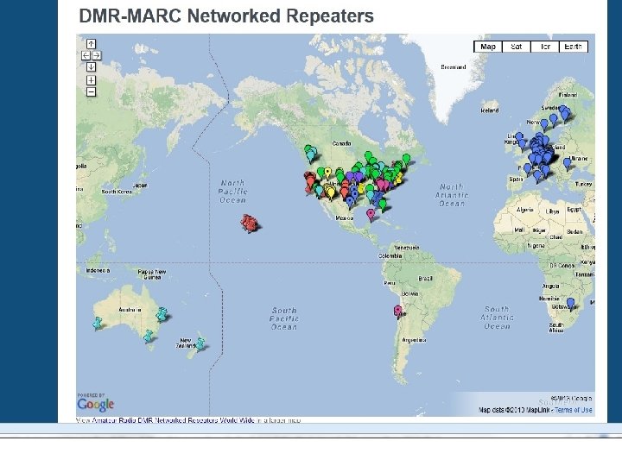Switch to the Earth view
Image resolution: width=622 pixels, height=466 pixels.
[x=574, y=47]
